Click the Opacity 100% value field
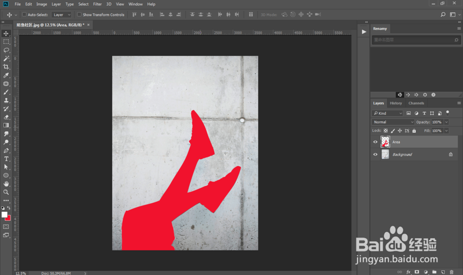 pyautogui.click(x=437, y=122)
